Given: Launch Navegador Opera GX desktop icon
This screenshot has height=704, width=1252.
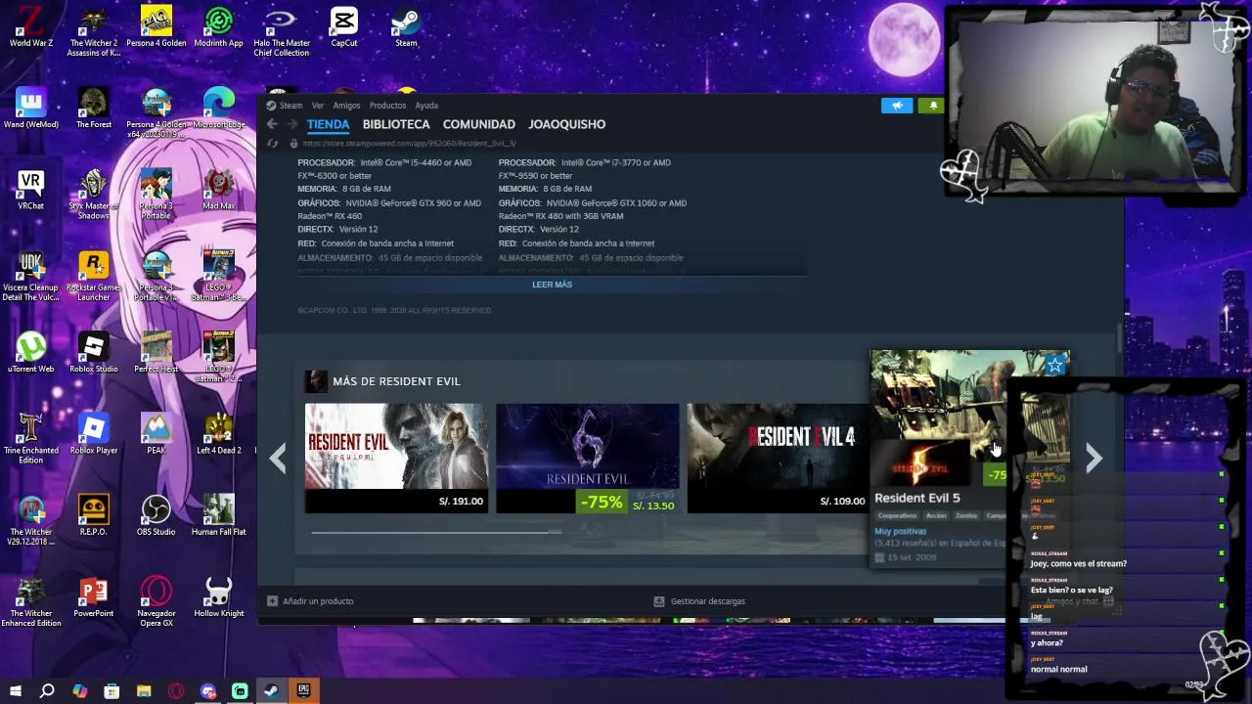Looking at the screenshot, I should [156, 601].
